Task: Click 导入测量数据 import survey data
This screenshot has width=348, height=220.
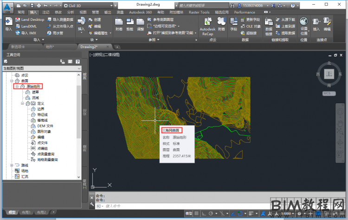Action: coord(60,20)
